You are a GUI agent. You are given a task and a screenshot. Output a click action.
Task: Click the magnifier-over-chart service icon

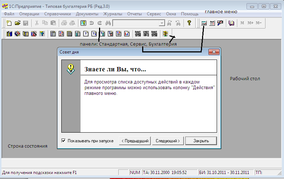[220, 23]
